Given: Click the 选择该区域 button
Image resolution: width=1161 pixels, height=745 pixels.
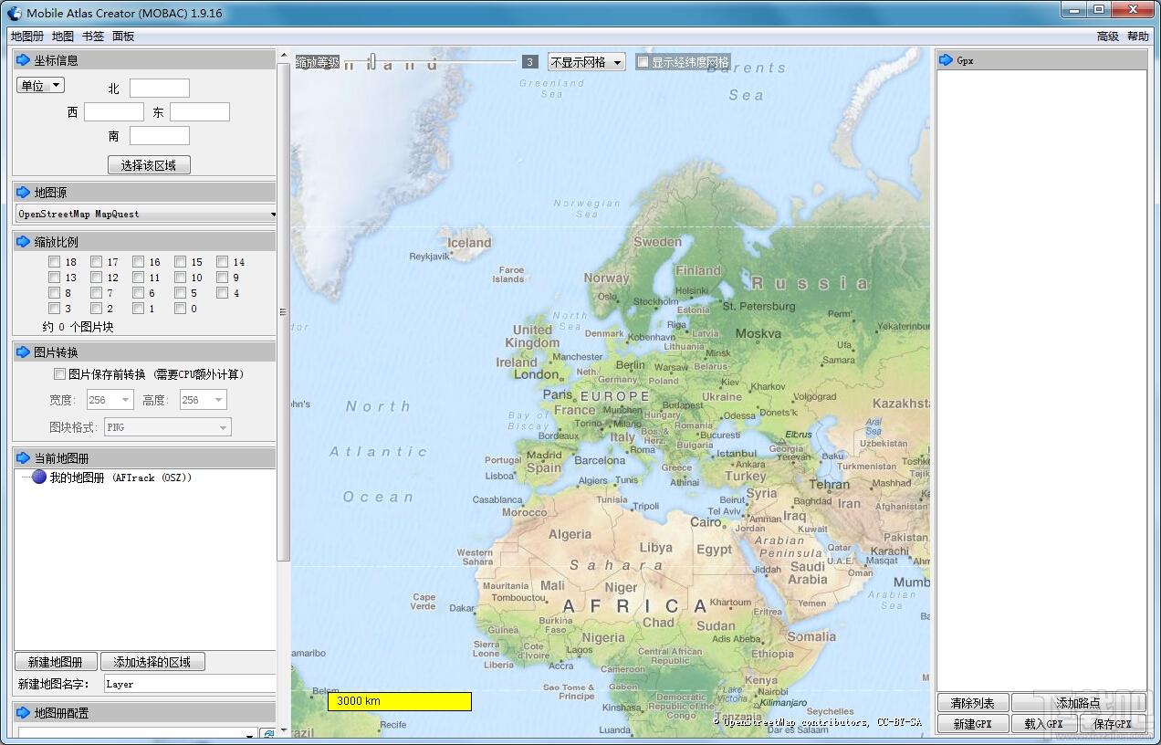Looking at the screenshot, I should [x=149, y=165].
